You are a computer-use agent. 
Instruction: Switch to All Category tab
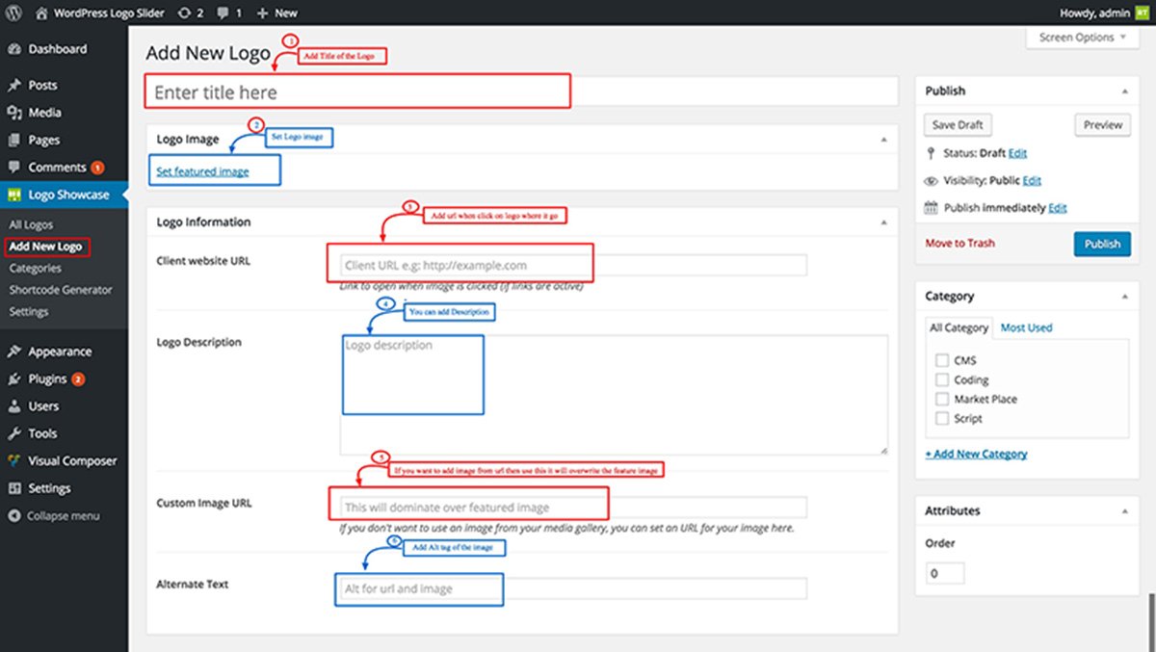[x=959, y=327]
